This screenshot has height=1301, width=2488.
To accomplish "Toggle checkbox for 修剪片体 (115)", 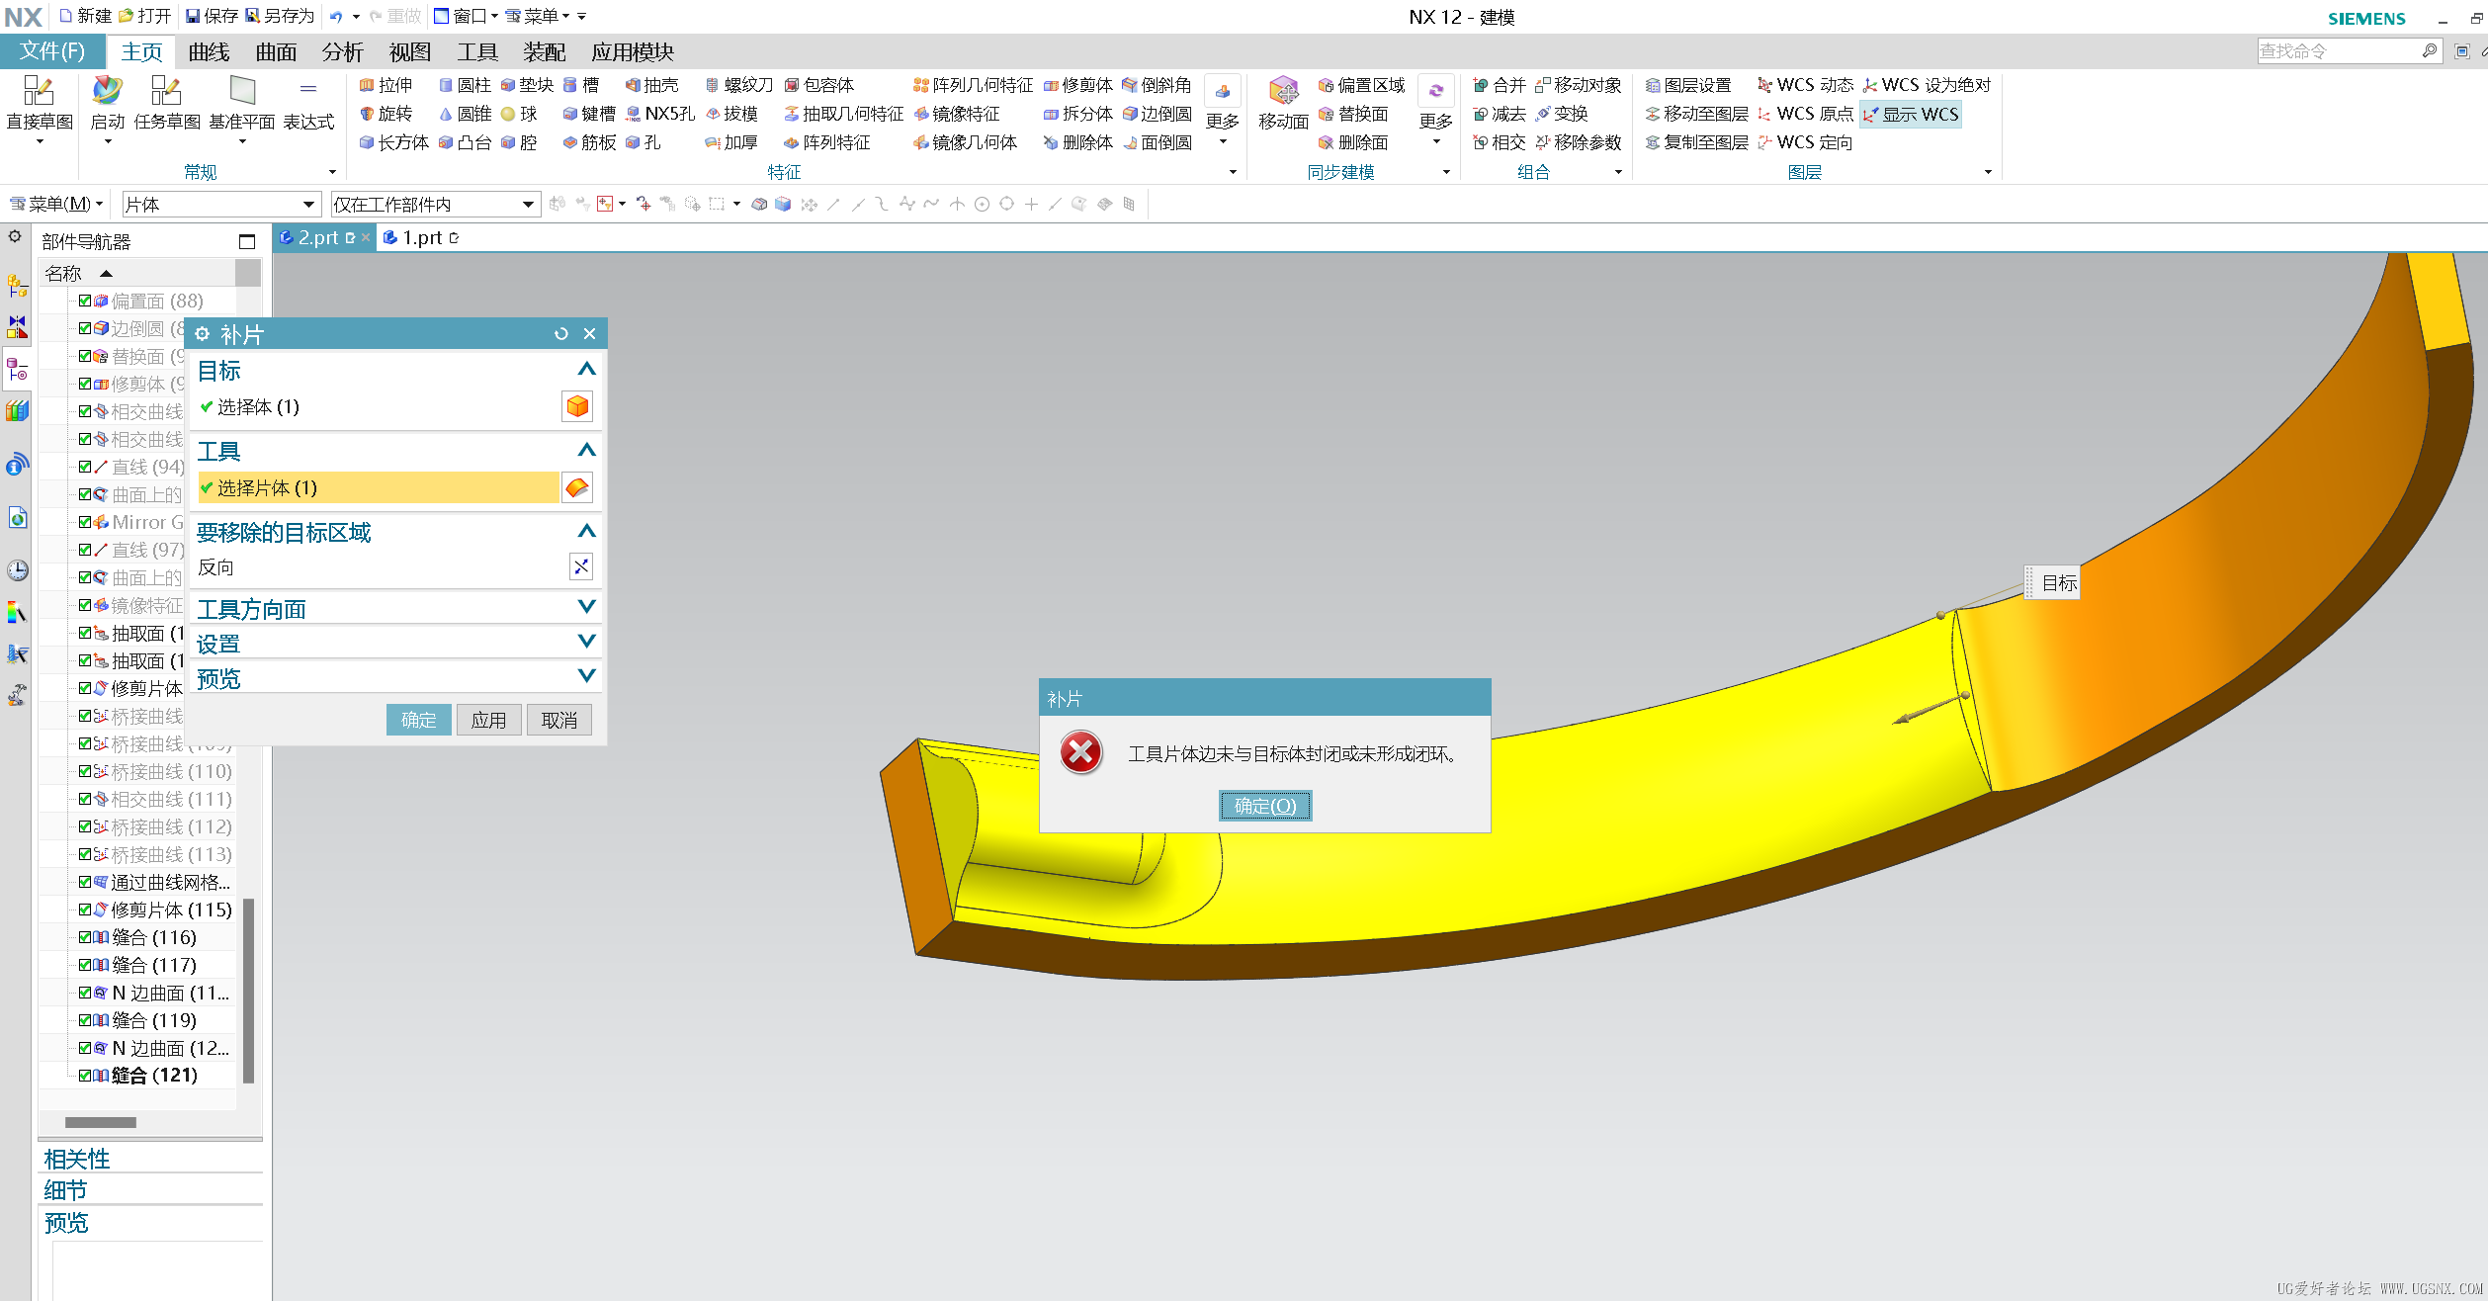I will pos(85,910).
